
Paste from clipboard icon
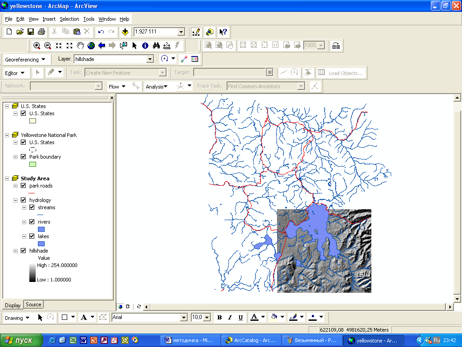77,32
